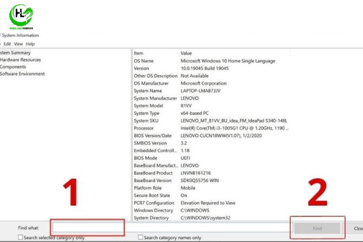Screen dimensions: 363x242
Task: Click the value Microsoft Corporation
Action: [x=203, y=83]
